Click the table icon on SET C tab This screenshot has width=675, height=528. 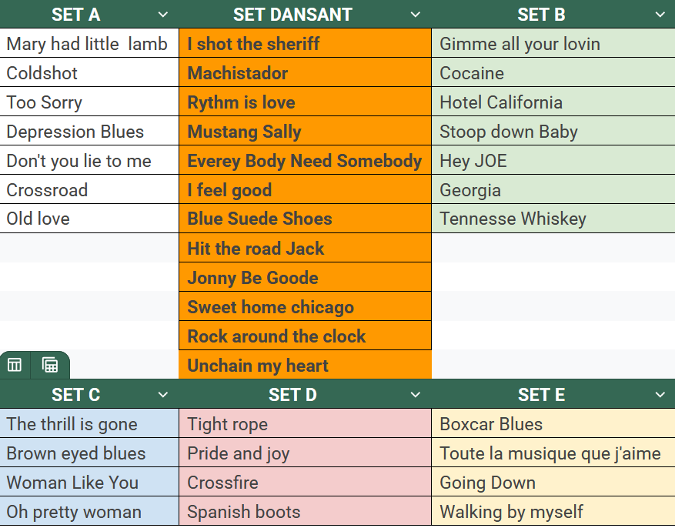pos(15,365)
